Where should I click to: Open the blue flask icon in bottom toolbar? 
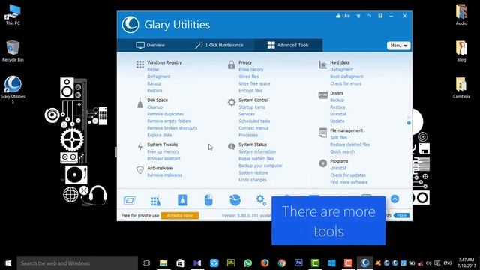pyautogui.click(x=182, y=200)
